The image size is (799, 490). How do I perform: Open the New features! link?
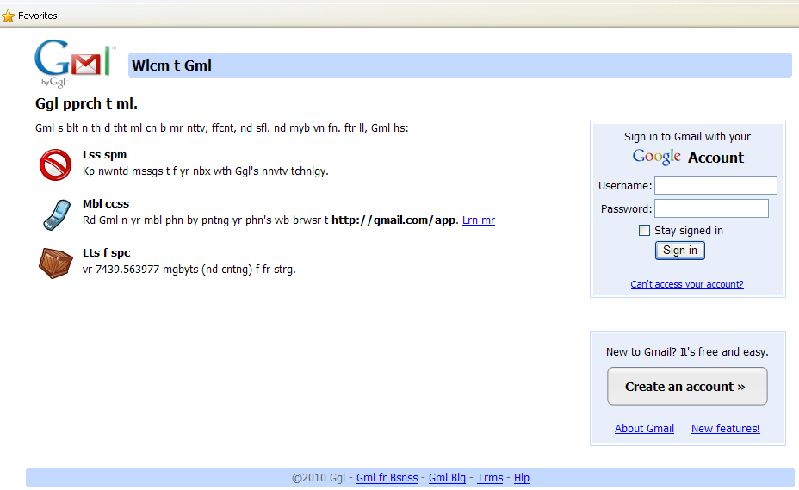coord(725,428)
